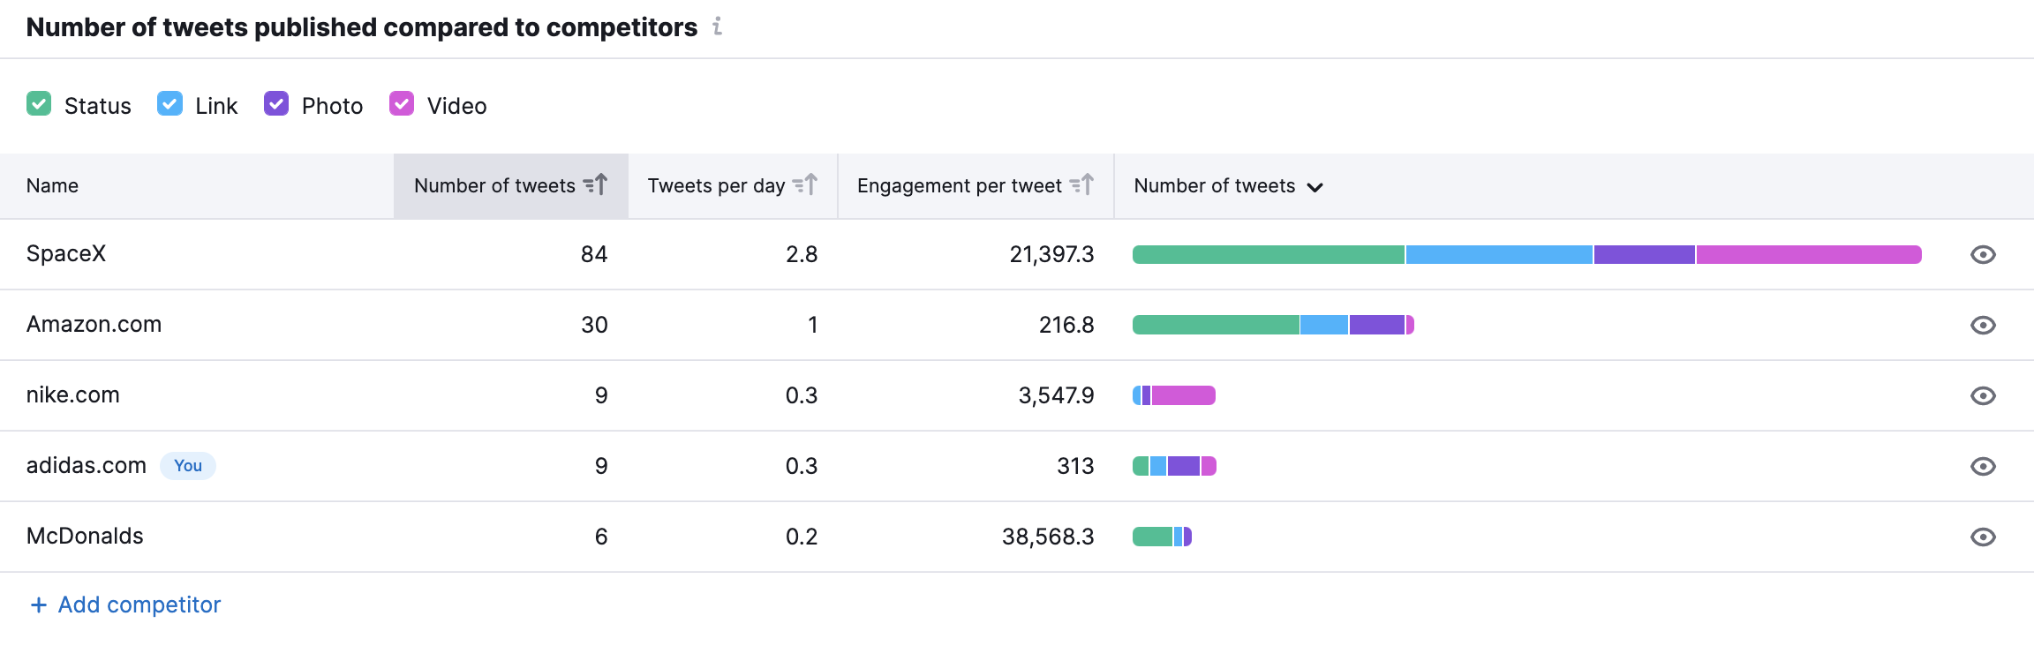Click SpaceX blue Link bar segment
This screenshot has width=2034, height=646.
click(x=1499, y=255)
